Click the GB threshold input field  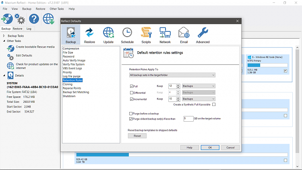pyautogui.click(x=188, y=118)
